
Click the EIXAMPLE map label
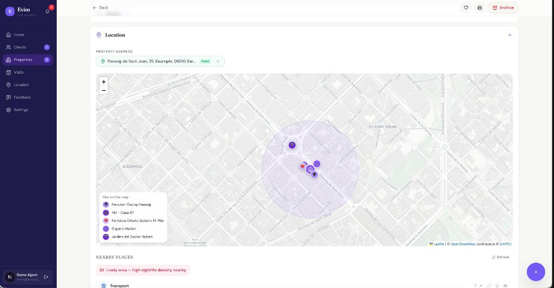(x=133, y=166)
